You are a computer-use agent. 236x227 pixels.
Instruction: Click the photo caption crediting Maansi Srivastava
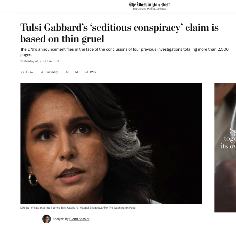78,208
